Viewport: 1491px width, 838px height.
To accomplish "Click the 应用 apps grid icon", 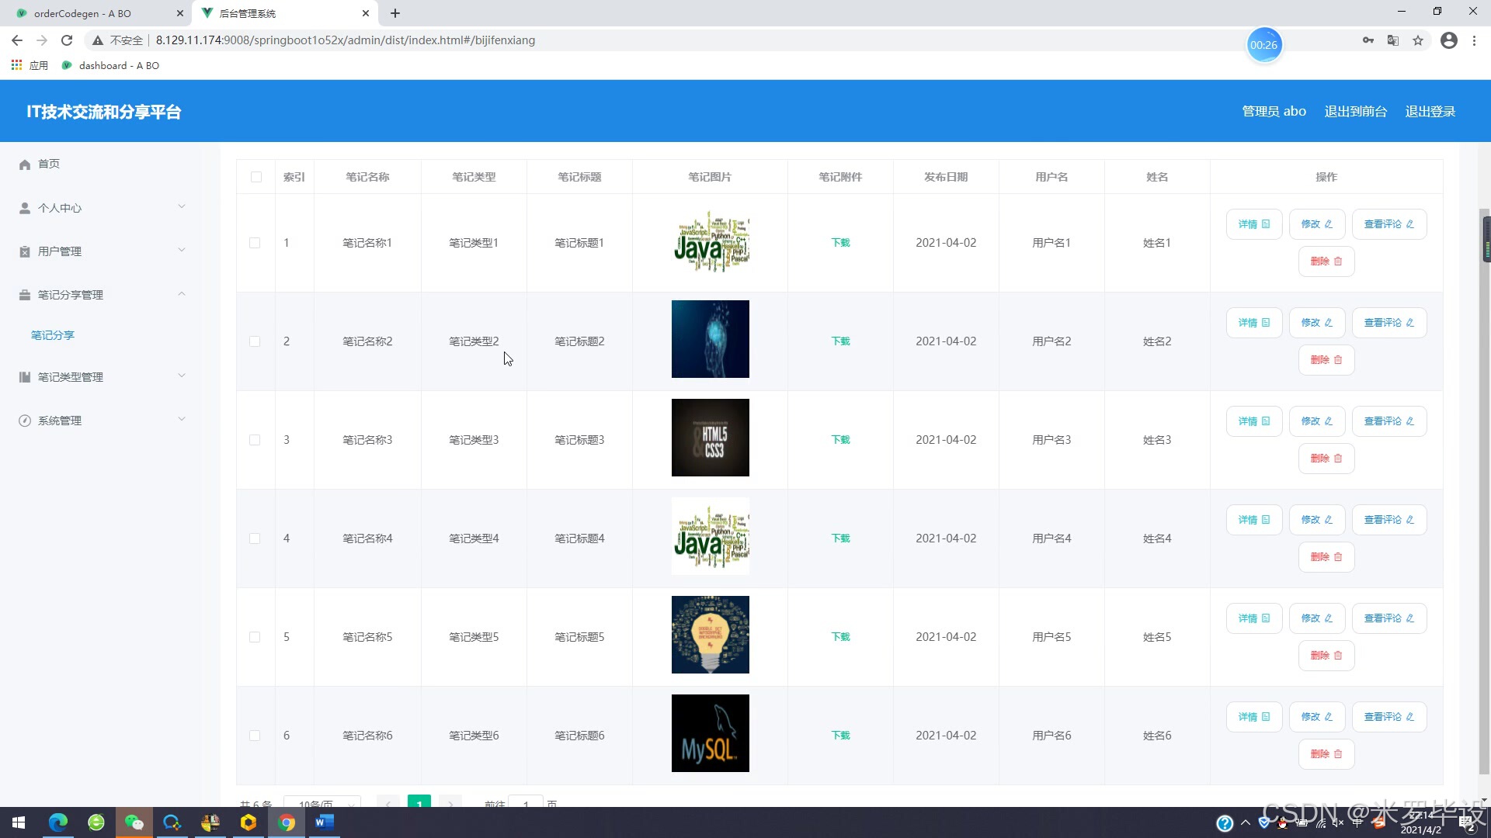I will [x=16, y=65].
